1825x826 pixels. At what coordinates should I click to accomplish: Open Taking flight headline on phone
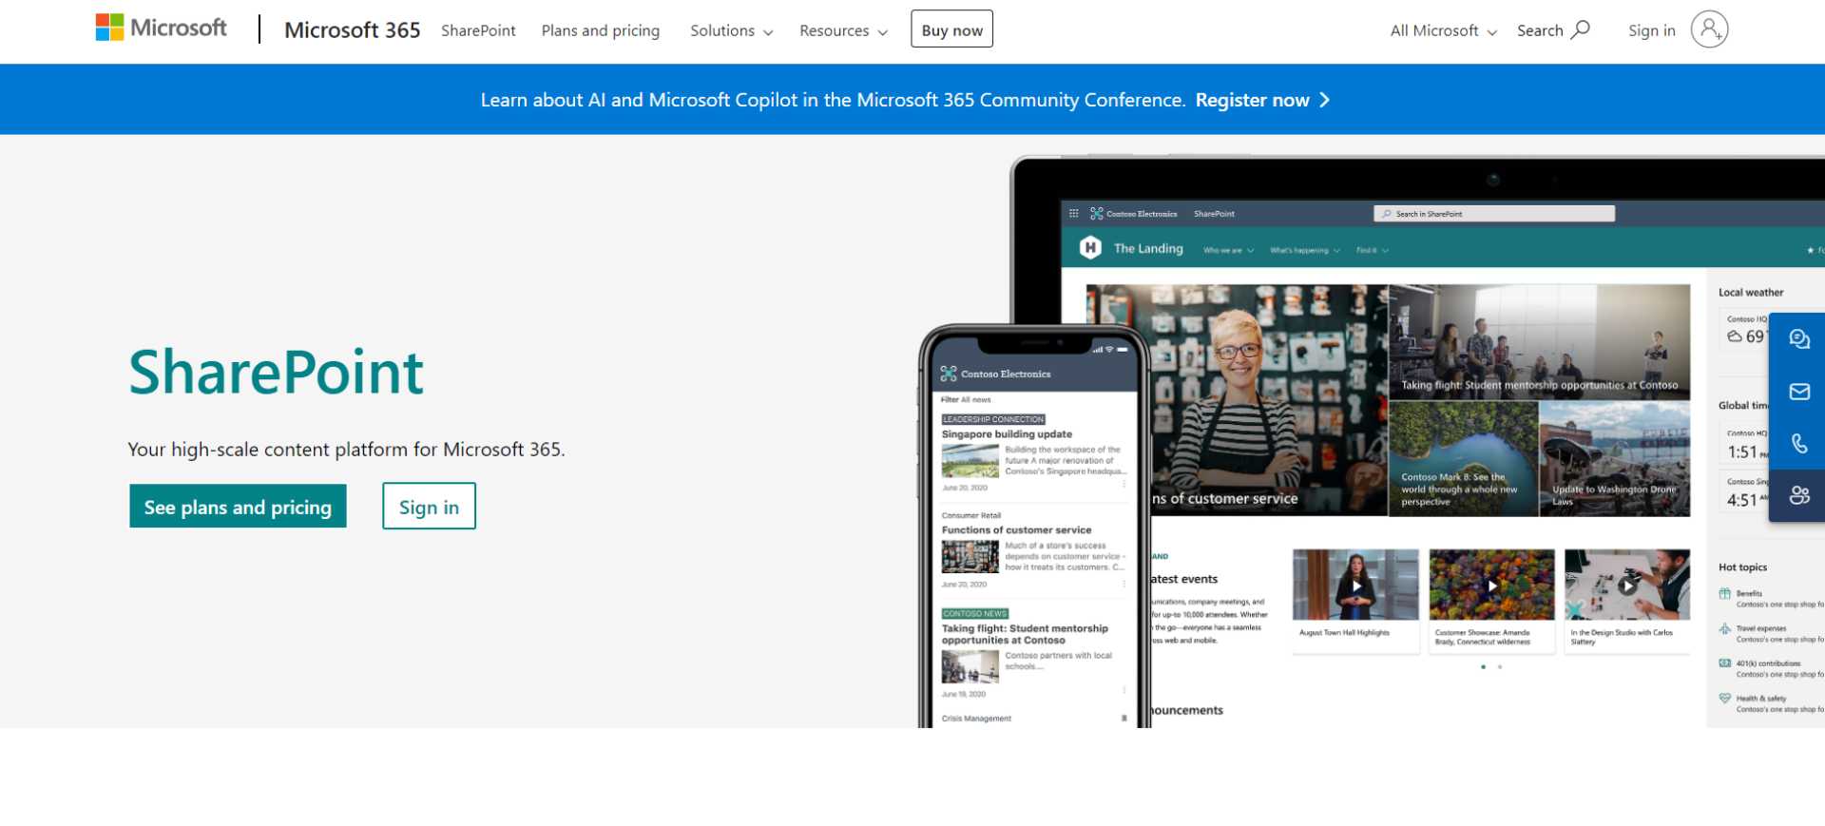(1025, 635)
